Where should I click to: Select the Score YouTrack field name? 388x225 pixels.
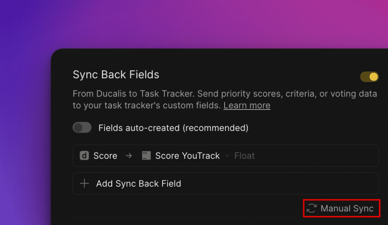click(187, 156)
